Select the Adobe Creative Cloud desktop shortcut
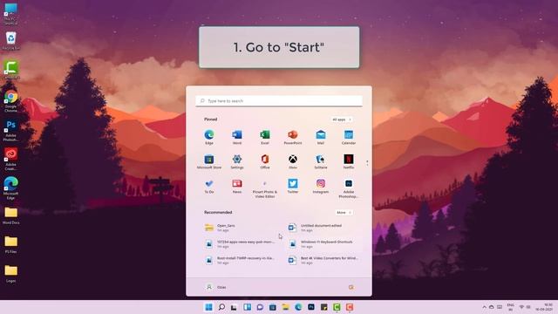The width and height of the screenshot is (558, 314). tap(10, 159)
